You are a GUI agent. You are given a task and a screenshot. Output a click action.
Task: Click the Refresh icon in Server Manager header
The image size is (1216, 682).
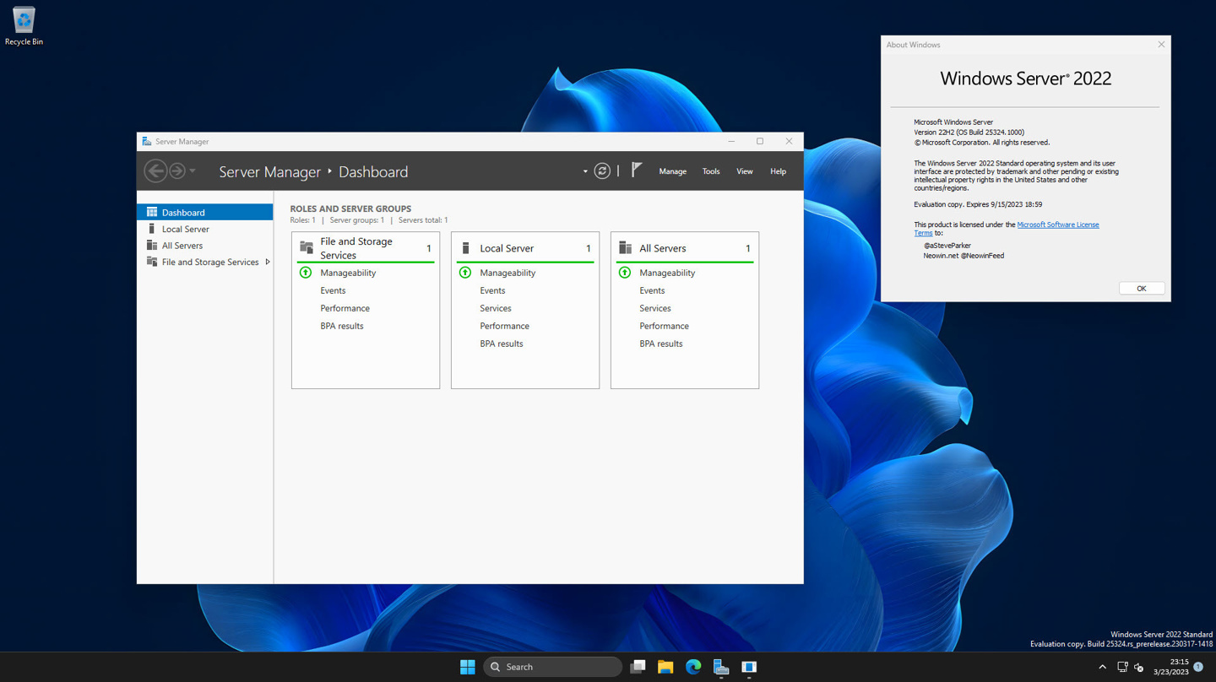click(x=602, y=171)
